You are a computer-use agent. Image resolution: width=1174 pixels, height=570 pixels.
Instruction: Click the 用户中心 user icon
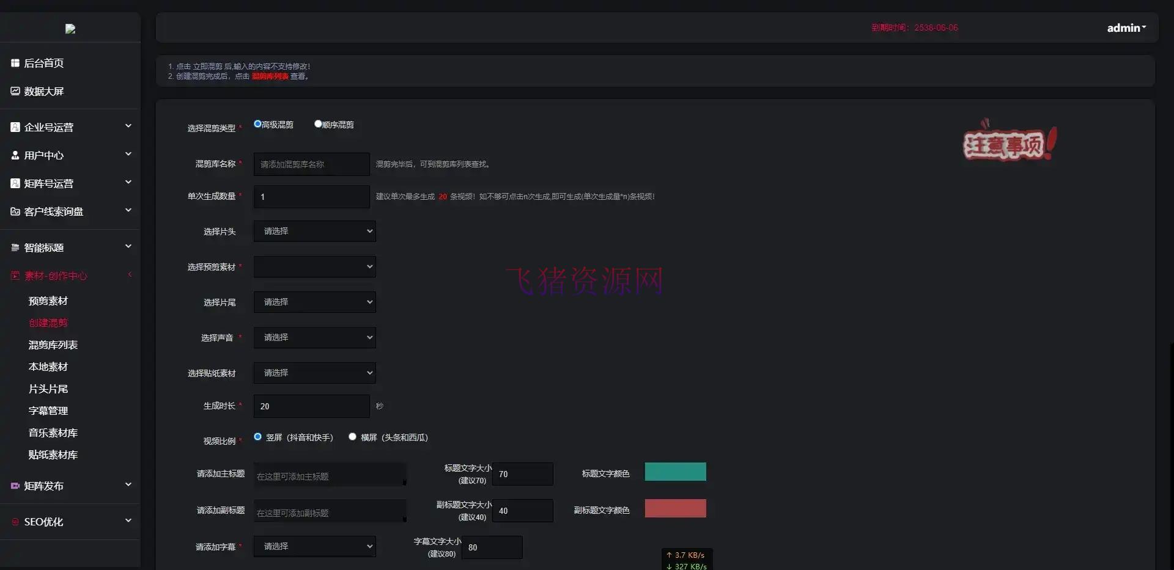point(15,155)
